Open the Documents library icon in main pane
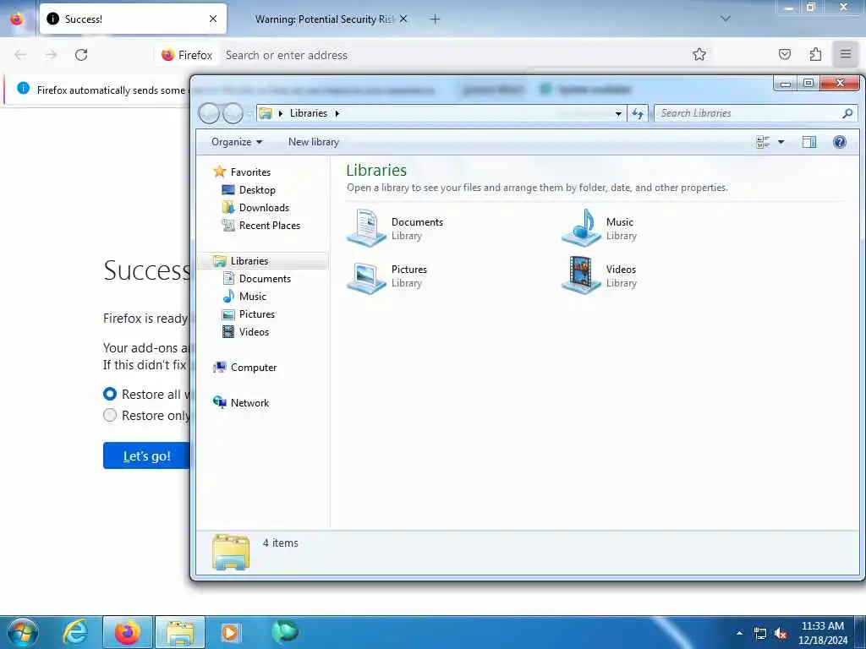 [366, 228]
